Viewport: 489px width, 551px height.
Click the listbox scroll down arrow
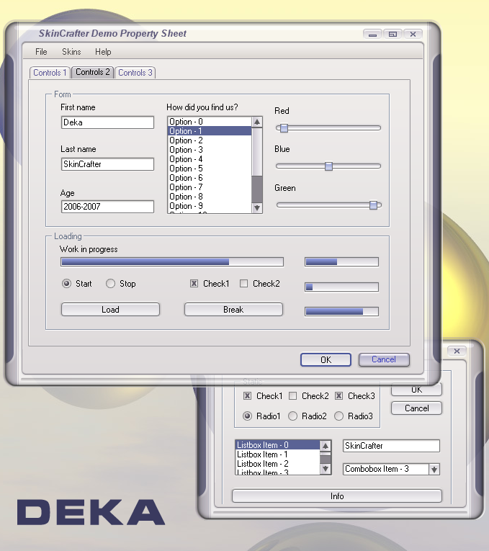pos(326,469)
